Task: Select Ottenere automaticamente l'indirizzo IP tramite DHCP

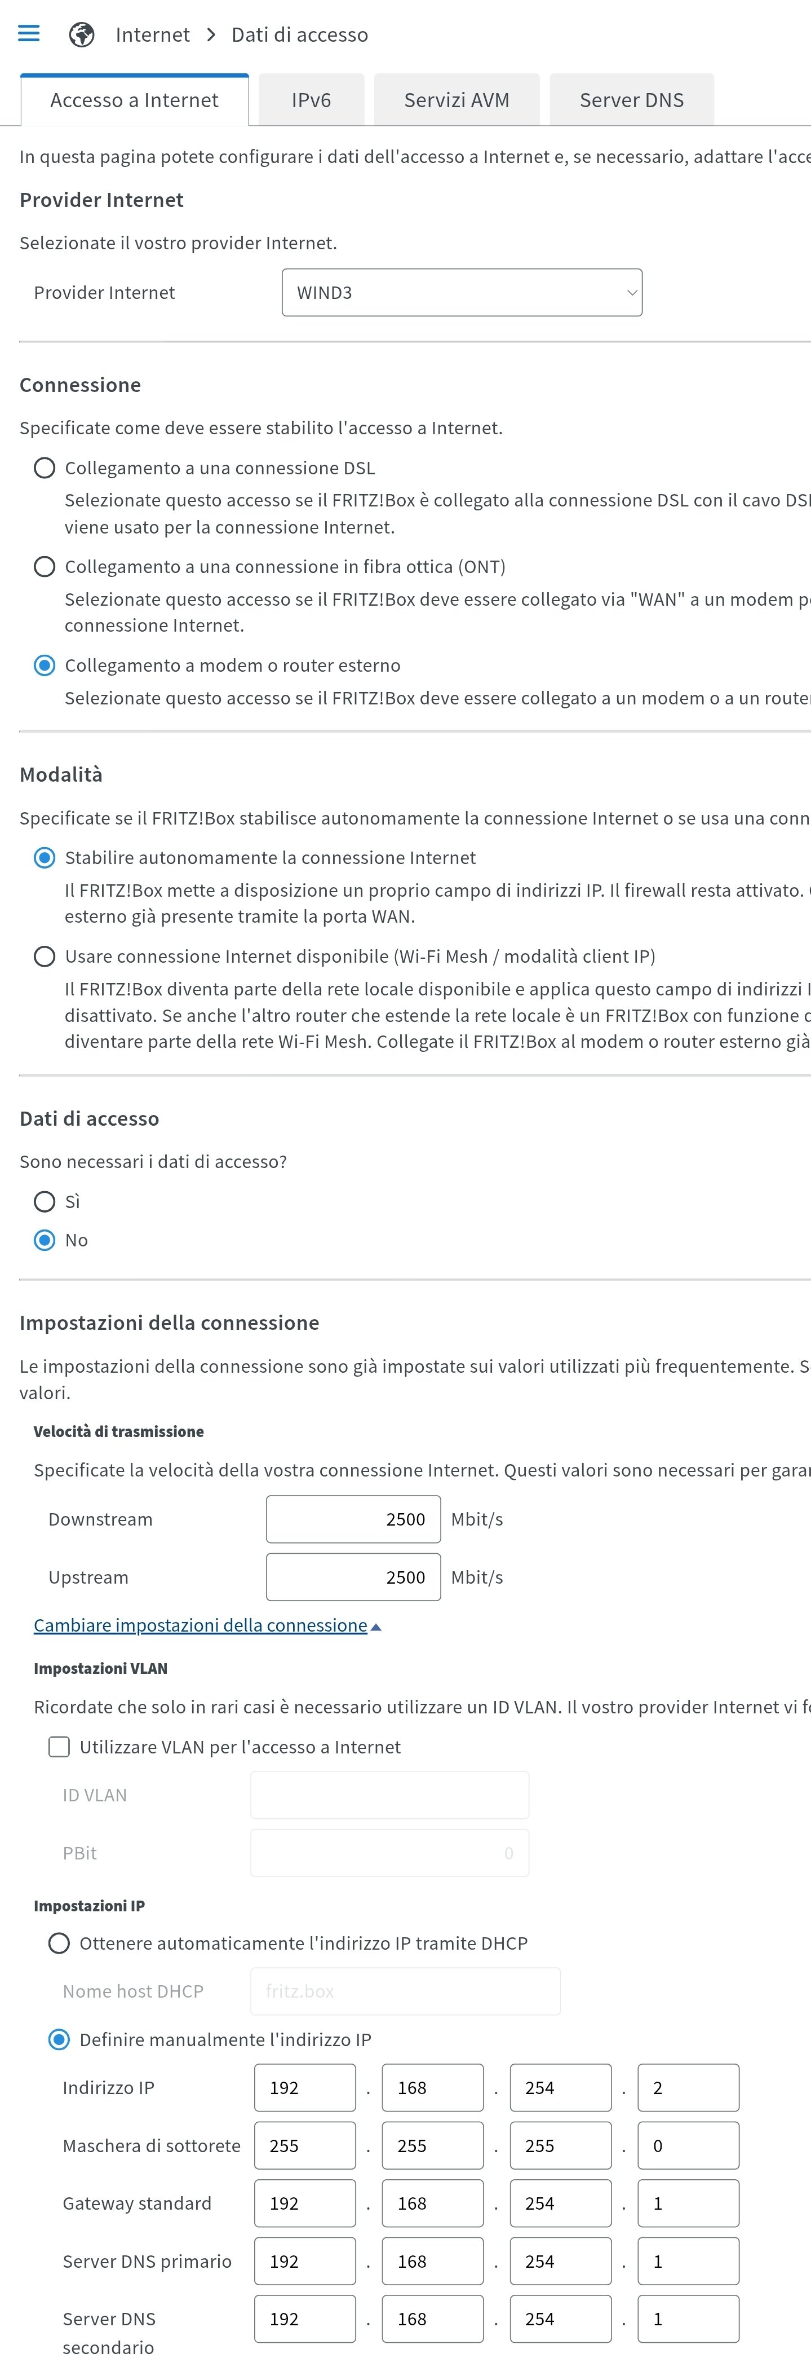Action: [x=59, y=1943]
